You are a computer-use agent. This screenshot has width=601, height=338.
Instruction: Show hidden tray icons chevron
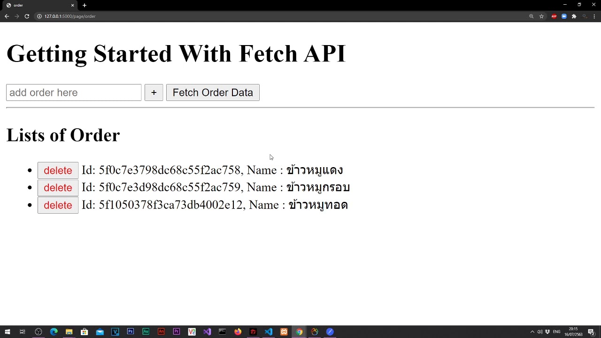[x=532, y=332]
